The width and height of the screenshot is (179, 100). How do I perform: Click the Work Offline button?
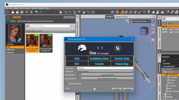pos(69,17)
